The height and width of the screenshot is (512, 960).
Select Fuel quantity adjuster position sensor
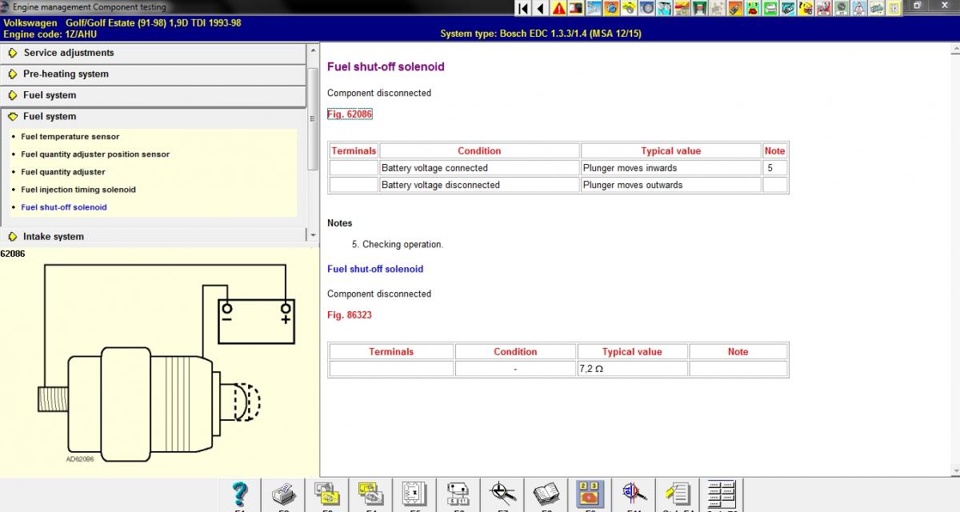click(x=95, y=154)
